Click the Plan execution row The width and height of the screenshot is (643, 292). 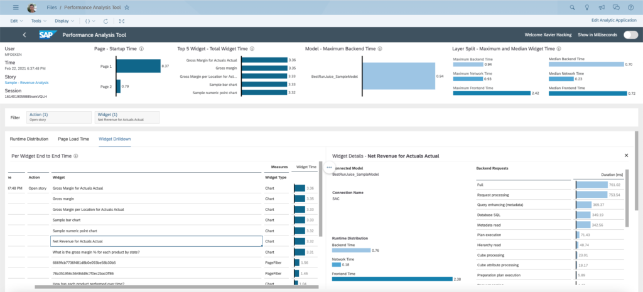(549, 235)
